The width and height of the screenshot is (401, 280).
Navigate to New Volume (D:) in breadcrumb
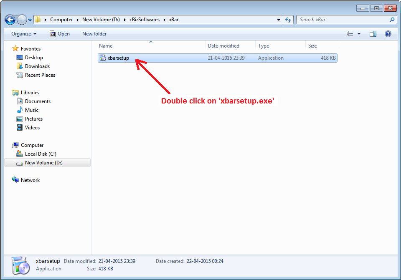click(101, 20)
